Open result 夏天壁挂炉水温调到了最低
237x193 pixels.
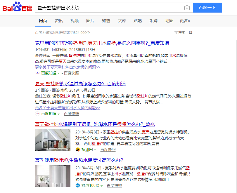click(95, 124)
